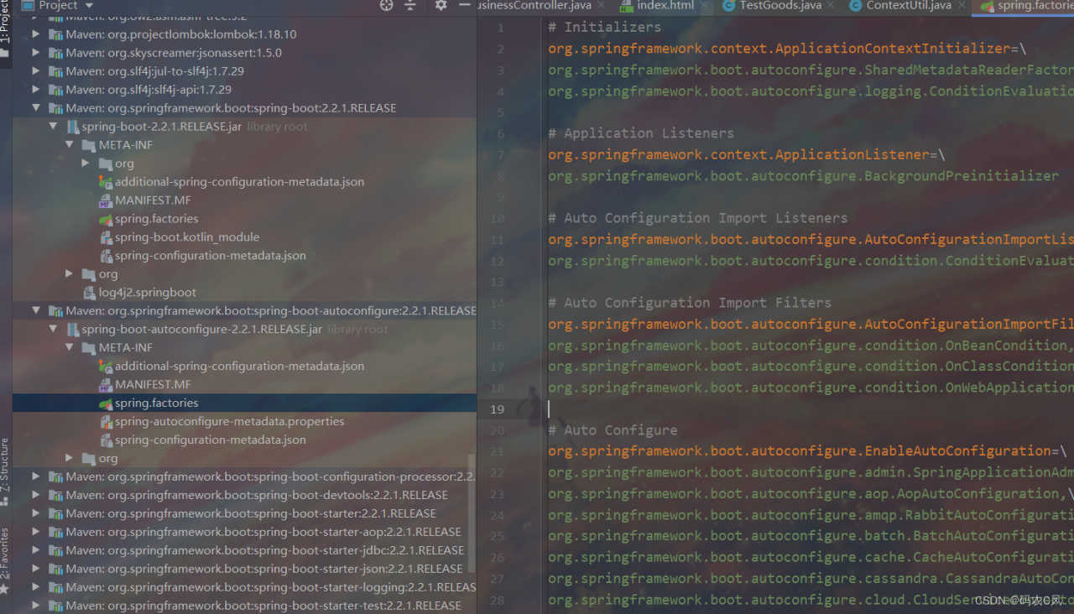
Task: Click spring-autoconfigure-metadata.properties file icon
Action: tap(106, 422)
